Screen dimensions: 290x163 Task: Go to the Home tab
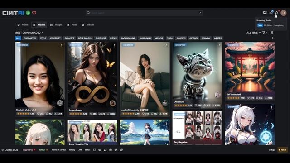[x=23, y=25]
